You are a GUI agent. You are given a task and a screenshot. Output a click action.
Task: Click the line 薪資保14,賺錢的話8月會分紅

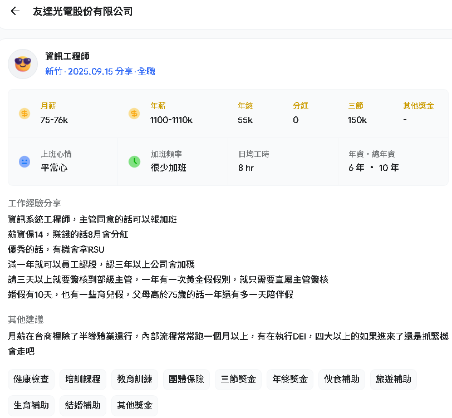68,234
